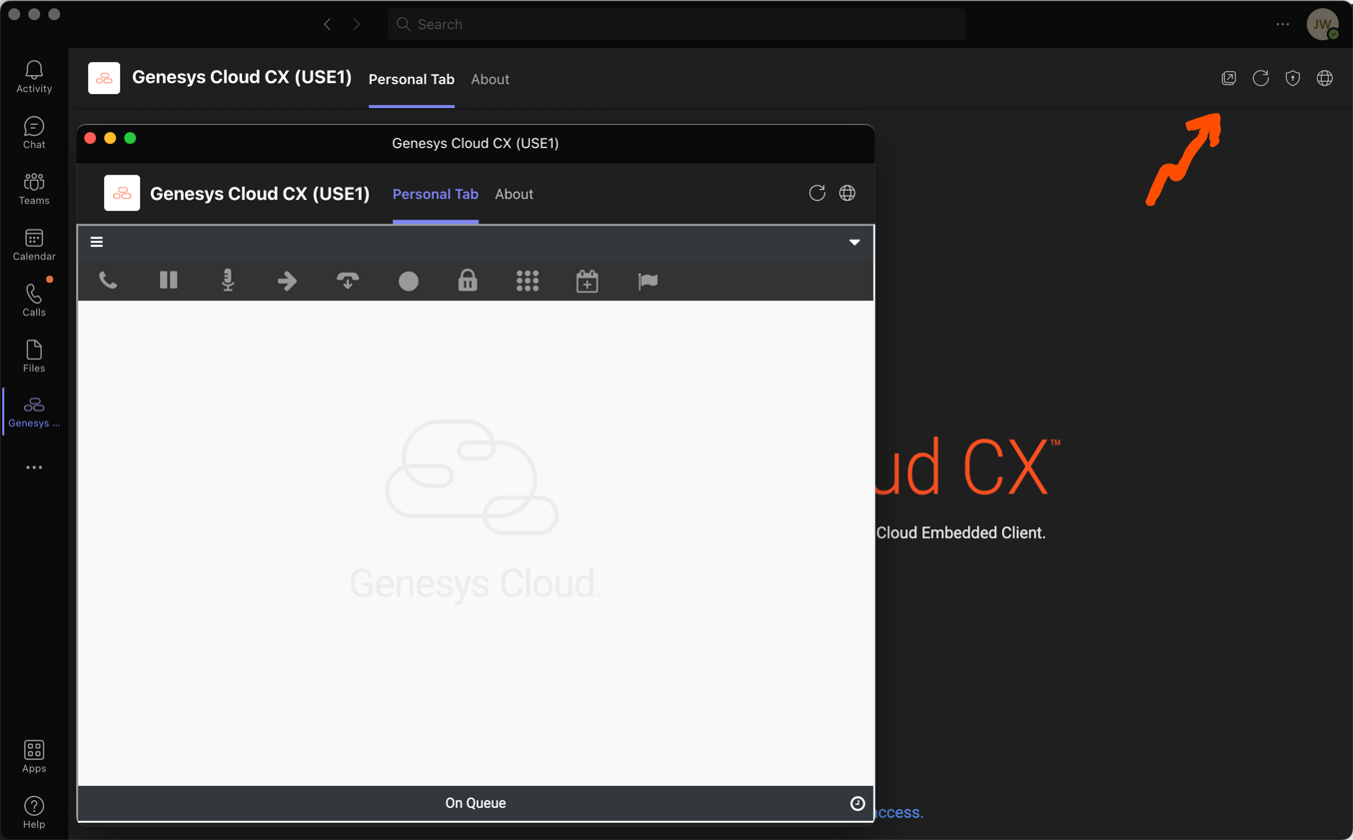Screen dimensions: 1353x840
Task: Open the status timer clock next to On Queue
Action: [x=857, y=803]
